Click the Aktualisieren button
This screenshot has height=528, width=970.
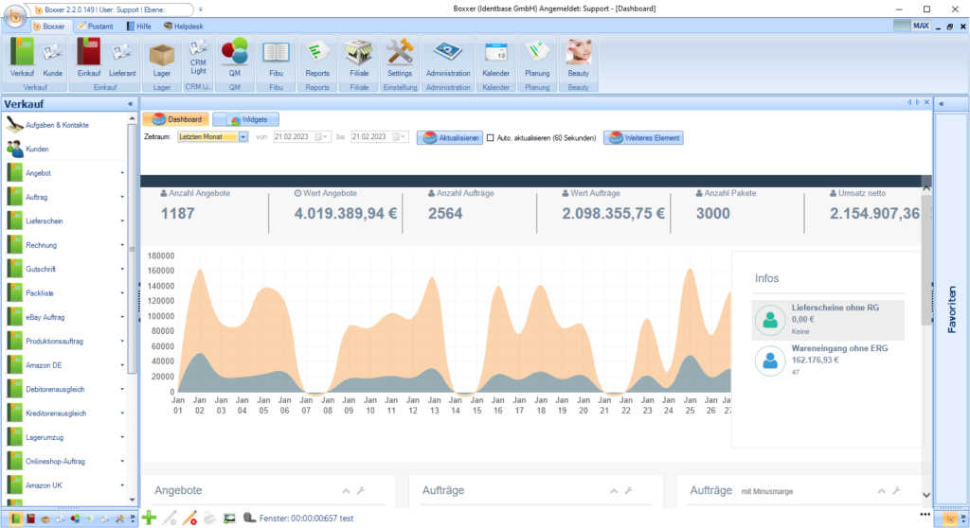click(x=450, y=138)
